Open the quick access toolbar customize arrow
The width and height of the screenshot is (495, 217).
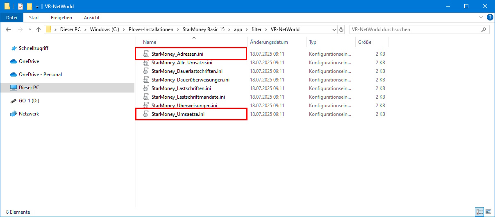(x=37, y=7)
